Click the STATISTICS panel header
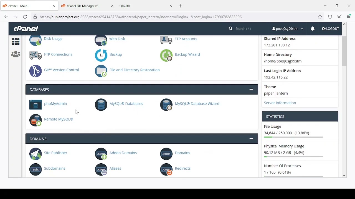 300,116
